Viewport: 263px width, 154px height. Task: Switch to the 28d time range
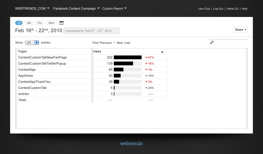(x=29, y=23)
